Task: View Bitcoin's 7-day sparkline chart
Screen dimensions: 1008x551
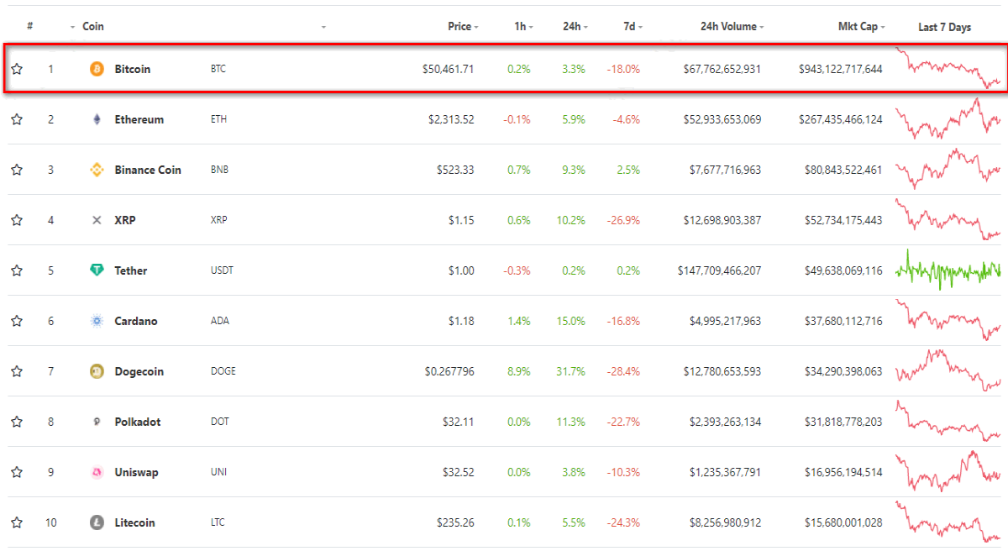Action: pos(948,69)
